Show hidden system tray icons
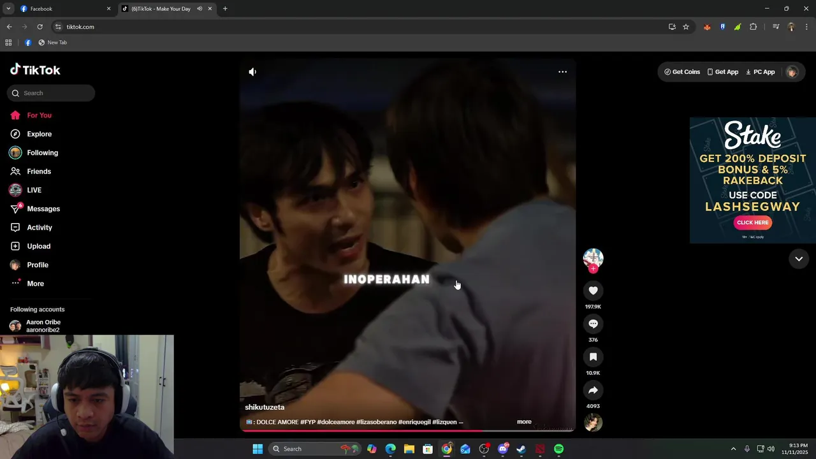This screenshot has height=459, width=816. (733, 449)
